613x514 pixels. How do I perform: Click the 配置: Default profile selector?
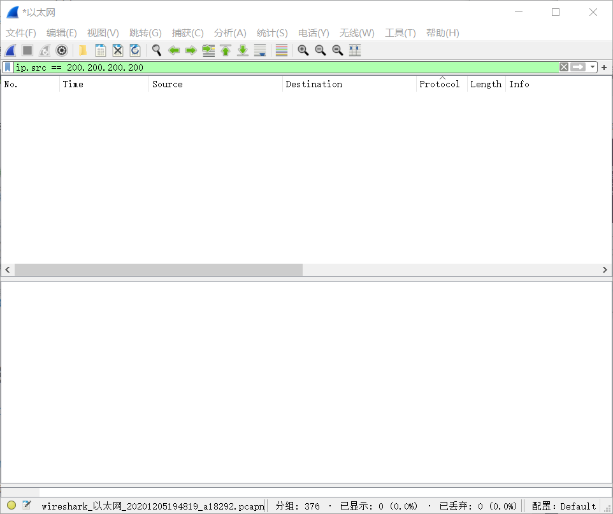564,506
